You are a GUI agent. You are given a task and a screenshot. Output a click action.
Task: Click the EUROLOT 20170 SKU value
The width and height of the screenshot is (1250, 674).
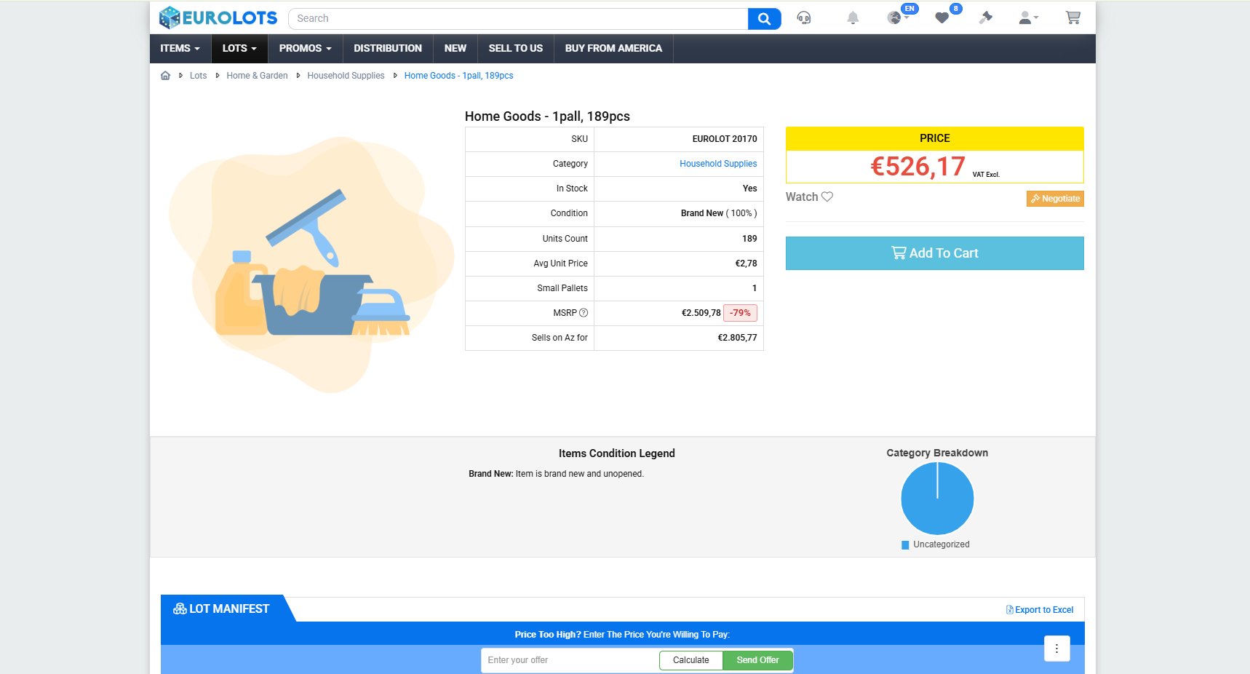tap(725, 139)
